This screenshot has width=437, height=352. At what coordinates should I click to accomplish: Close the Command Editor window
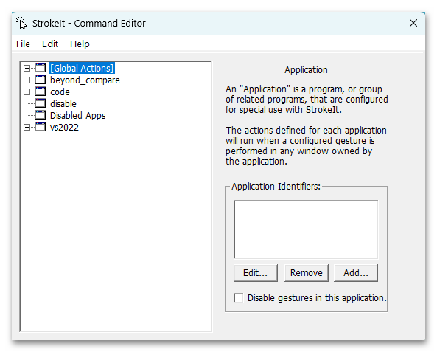pos(413,23)
